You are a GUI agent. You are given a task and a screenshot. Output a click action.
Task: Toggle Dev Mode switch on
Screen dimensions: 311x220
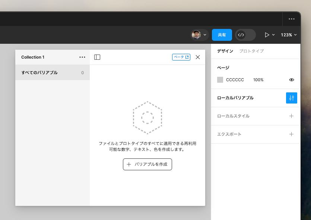249,35
